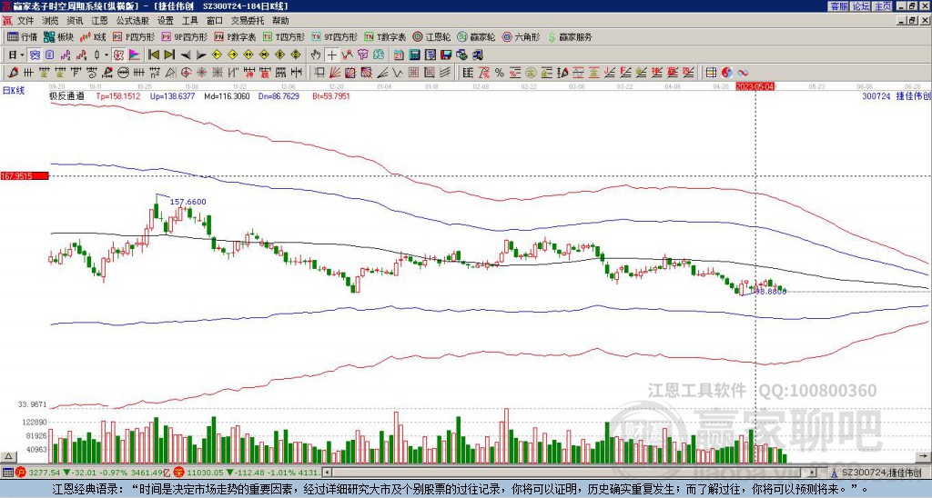Click the Md=116.3060 value
The height and width of the screenshot is (498, 932).
point(227,95)
